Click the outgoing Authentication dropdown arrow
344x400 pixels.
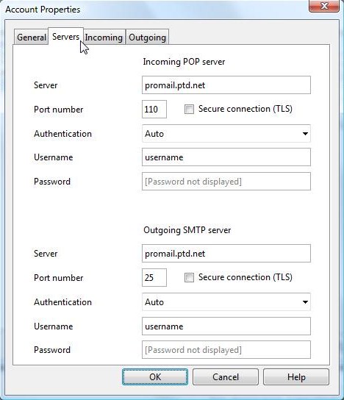305,301
